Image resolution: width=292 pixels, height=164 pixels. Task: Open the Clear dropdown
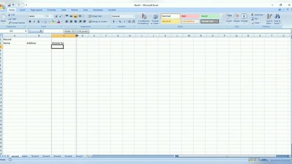(x=256, y=23)
